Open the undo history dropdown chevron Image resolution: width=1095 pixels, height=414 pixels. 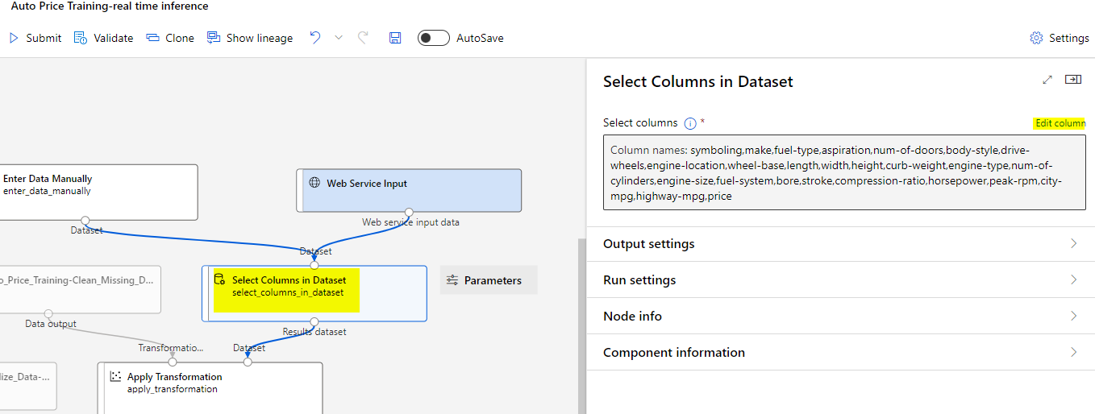point(339,38)
